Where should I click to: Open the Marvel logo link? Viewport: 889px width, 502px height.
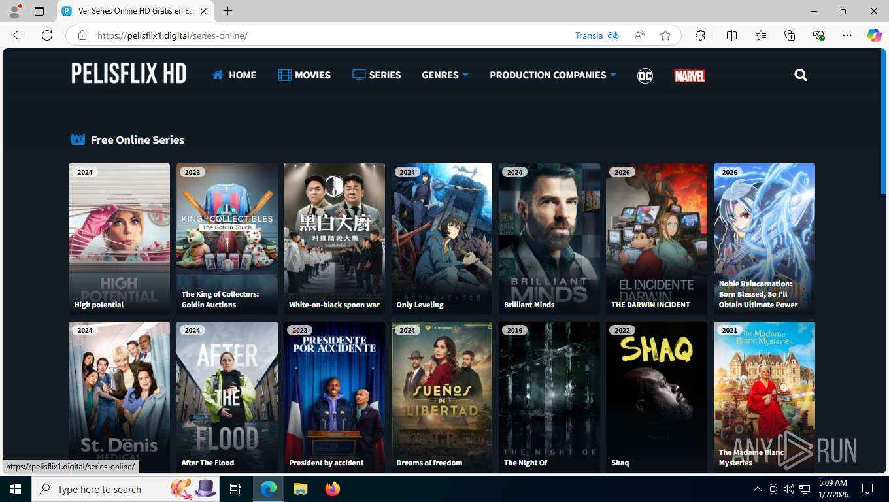pos(690,76)
